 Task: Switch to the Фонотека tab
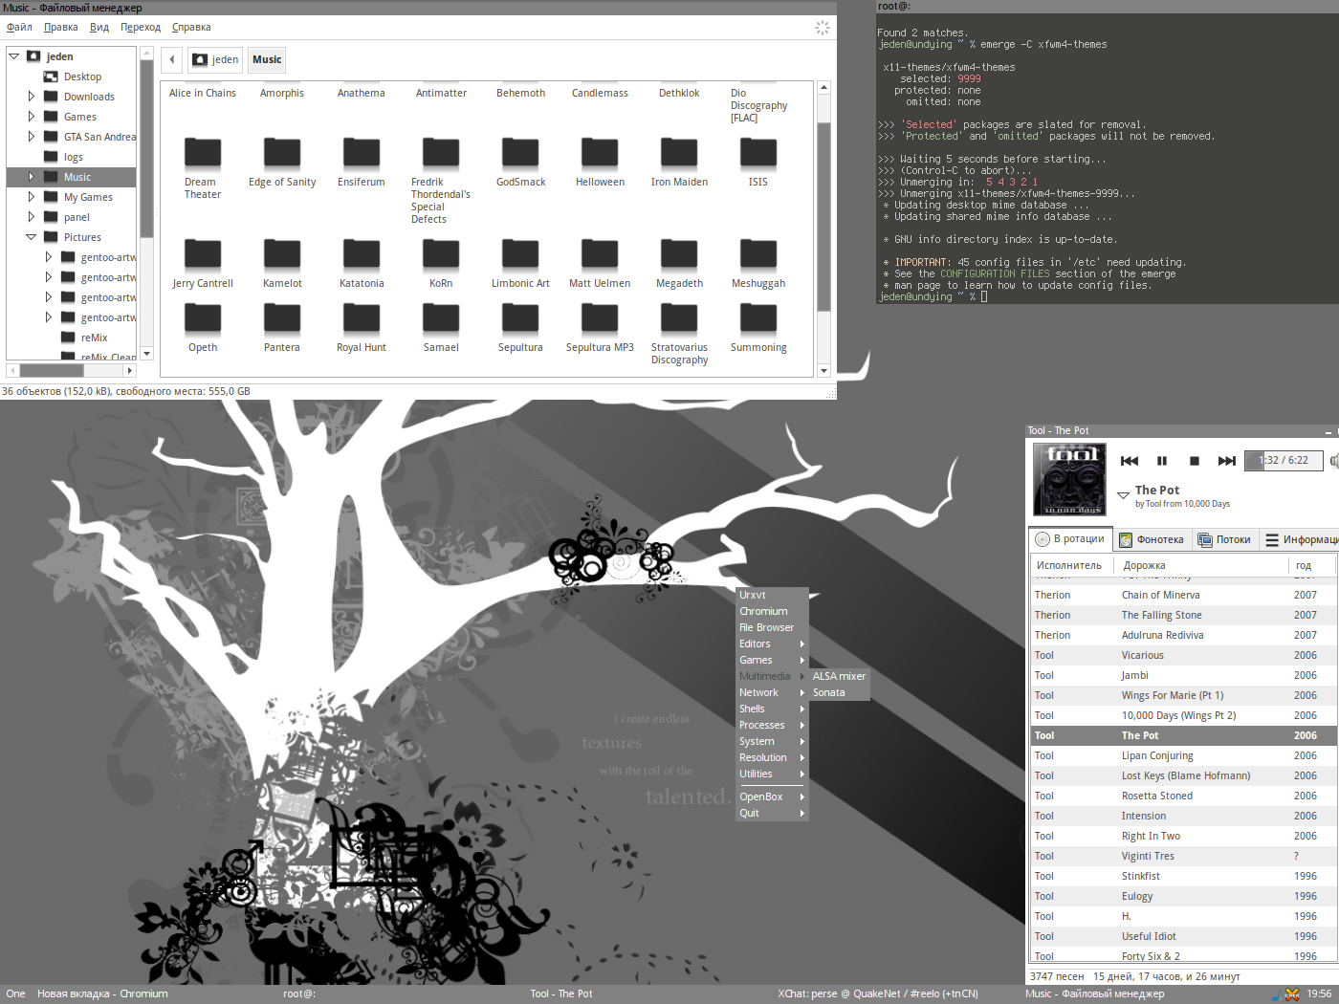click(1152, 539)
